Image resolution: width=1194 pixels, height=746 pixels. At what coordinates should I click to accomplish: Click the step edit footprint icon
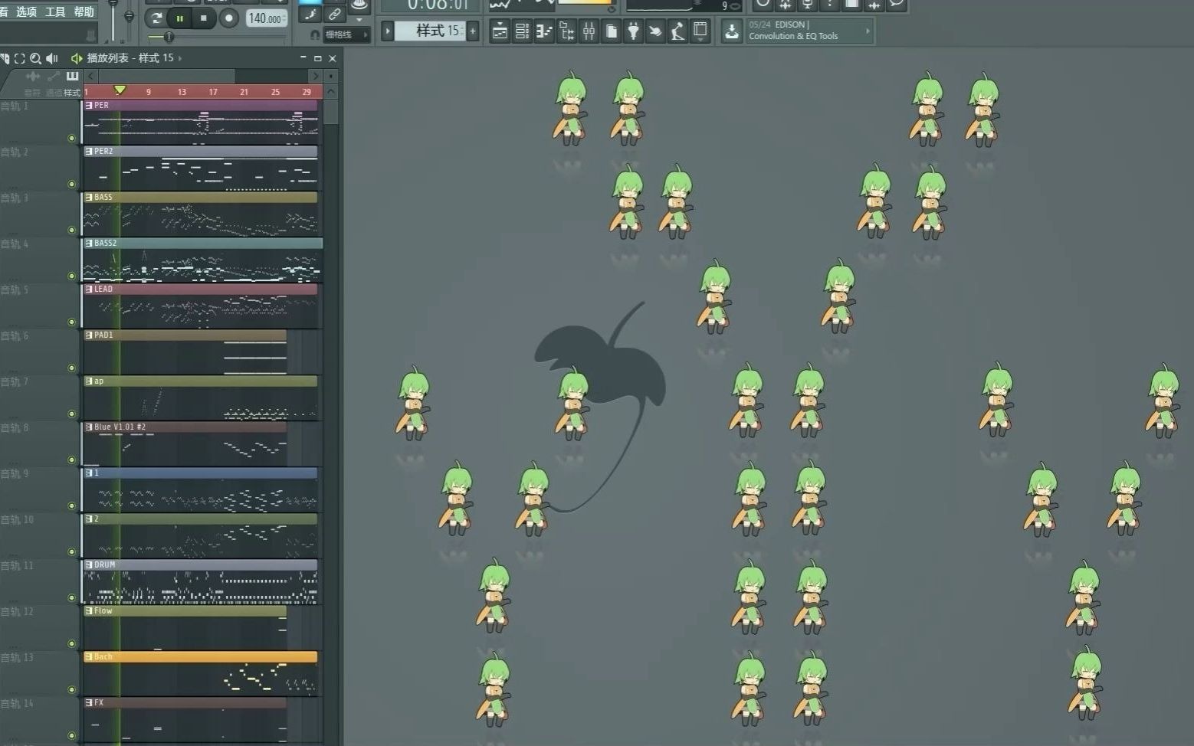tap(311, 14)
